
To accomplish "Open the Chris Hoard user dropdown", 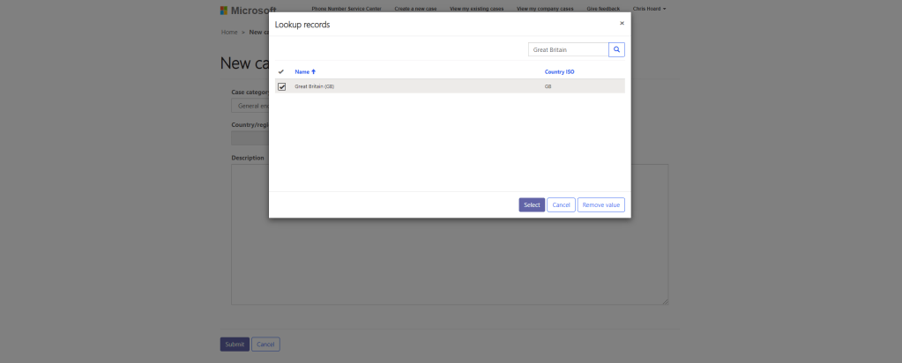I will point(649,9).
